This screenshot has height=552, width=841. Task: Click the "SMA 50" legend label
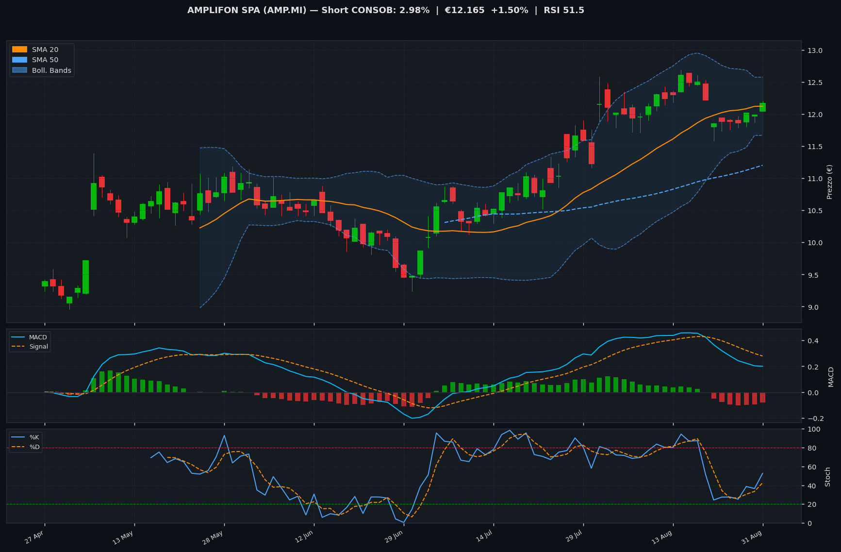coord(45,60)
